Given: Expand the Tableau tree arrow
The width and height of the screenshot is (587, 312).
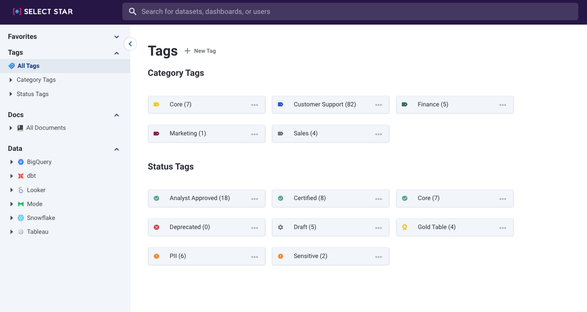Looking at the screenshot, I should pyautogui.click(x=12, y=232).
